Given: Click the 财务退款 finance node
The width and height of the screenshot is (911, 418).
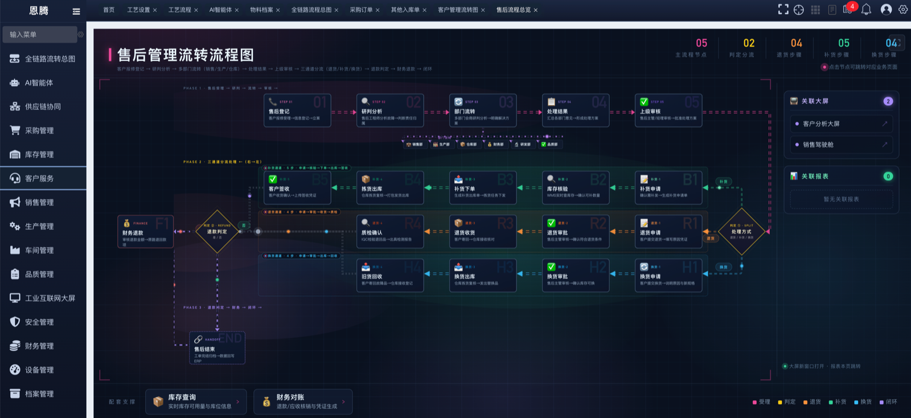Looking at the screenshot, I should pyautogui.click(x=145, y=232).
